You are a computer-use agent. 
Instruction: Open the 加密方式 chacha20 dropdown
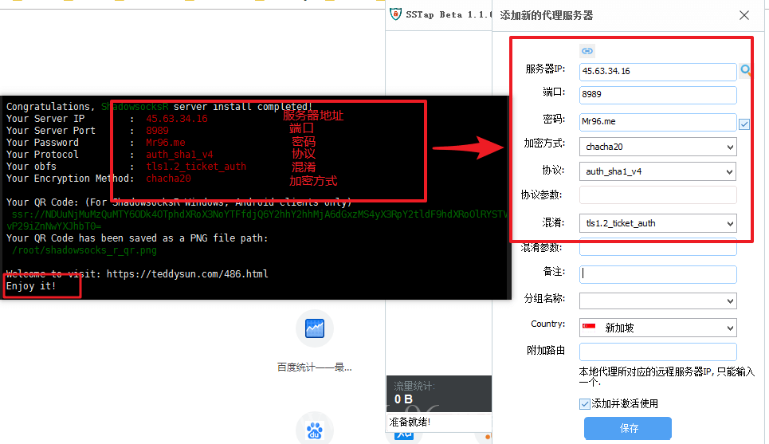[x=657, y=147]
